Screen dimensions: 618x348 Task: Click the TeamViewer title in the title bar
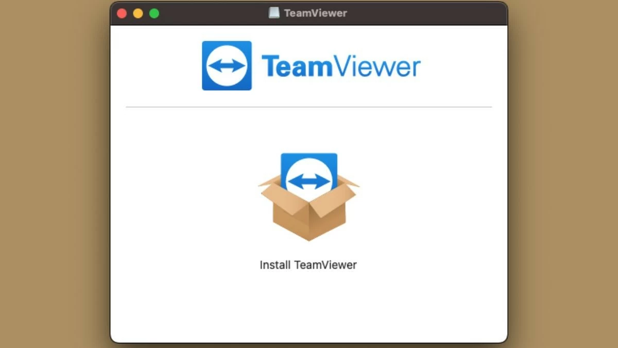(x=315, y=12)
